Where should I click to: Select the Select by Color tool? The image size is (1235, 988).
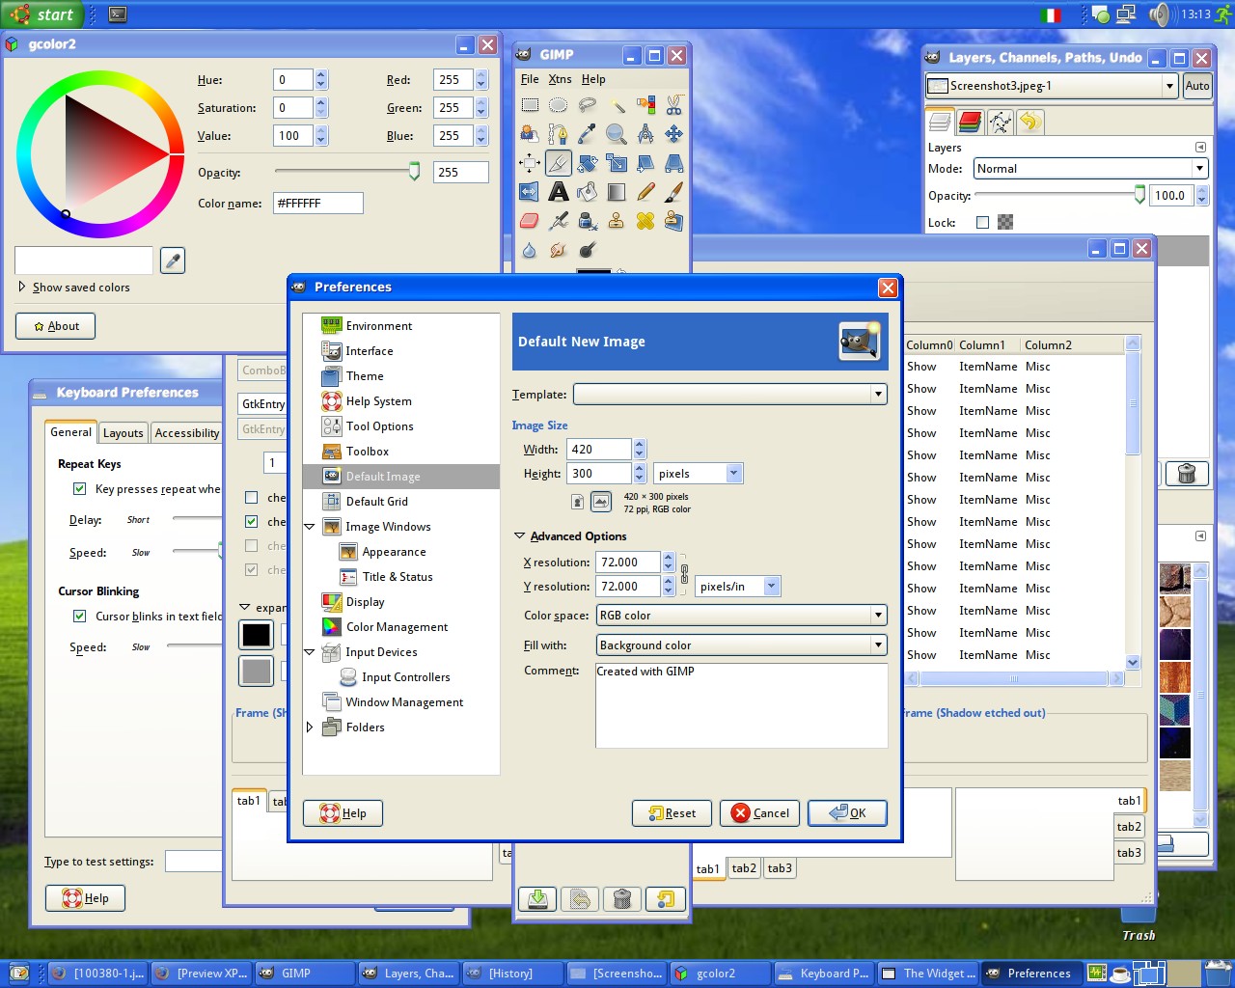pyautogui.click(x=645, y=105)
